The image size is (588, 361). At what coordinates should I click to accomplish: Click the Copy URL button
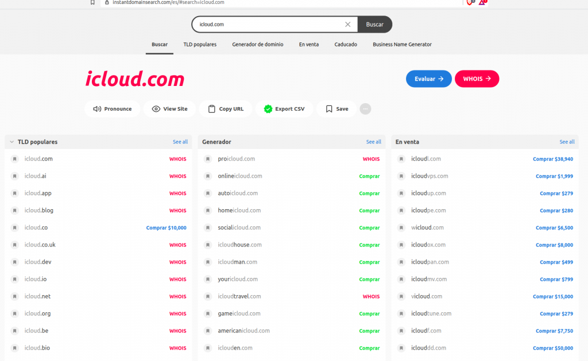tap(226, 109)
